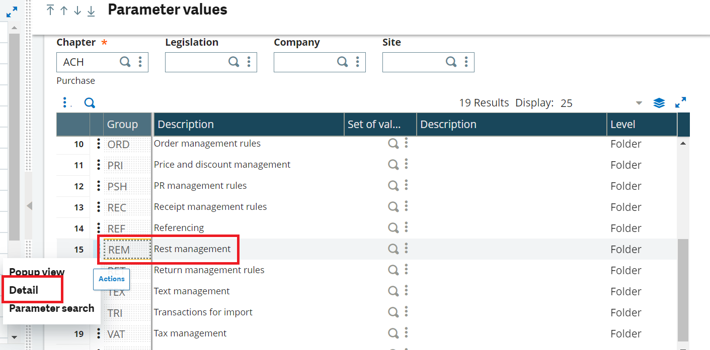710x350 pixels.
Task: Choose Popup view option
Action: click(36, 271)
